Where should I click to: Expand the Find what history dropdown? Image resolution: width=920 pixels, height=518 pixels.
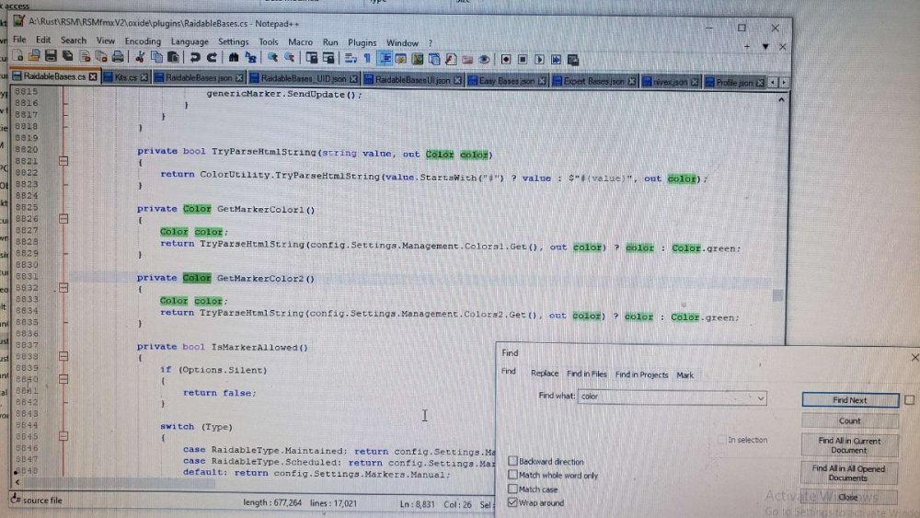click(x=760, y=397)
